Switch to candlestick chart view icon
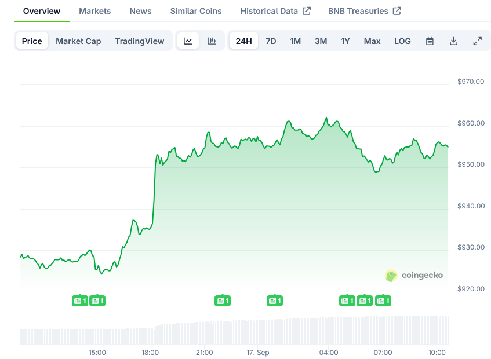491x359 pixels. tap(212, 41)
